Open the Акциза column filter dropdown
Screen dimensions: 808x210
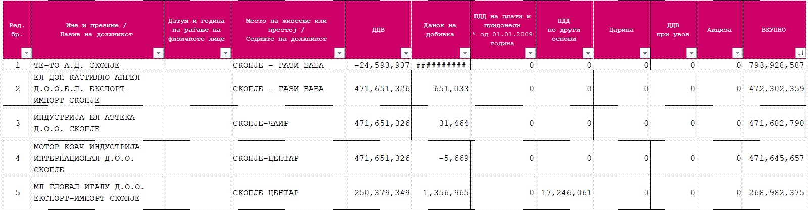click(737, 53)
